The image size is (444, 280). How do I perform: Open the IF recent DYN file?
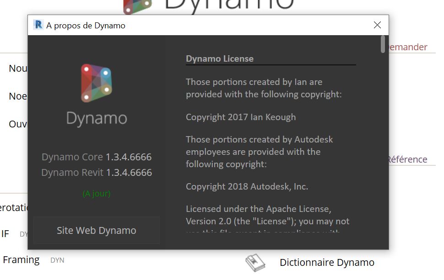[5, 234]
